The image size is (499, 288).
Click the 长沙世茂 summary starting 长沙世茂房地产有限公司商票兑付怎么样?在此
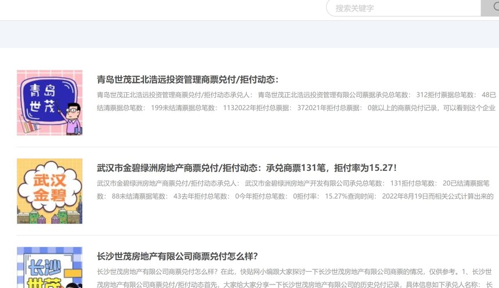point(295,278)
